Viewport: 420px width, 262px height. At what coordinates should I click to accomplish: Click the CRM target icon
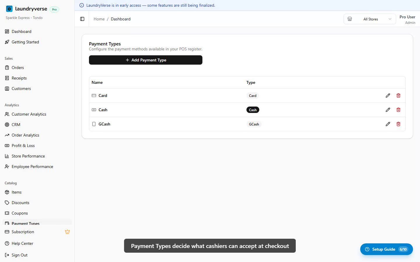click(x=7, y=125)
